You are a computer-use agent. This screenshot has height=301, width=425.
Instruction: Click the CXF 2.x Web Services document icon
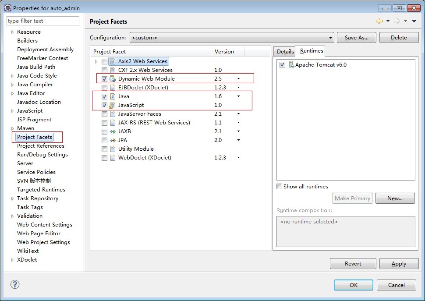[113, 70]
